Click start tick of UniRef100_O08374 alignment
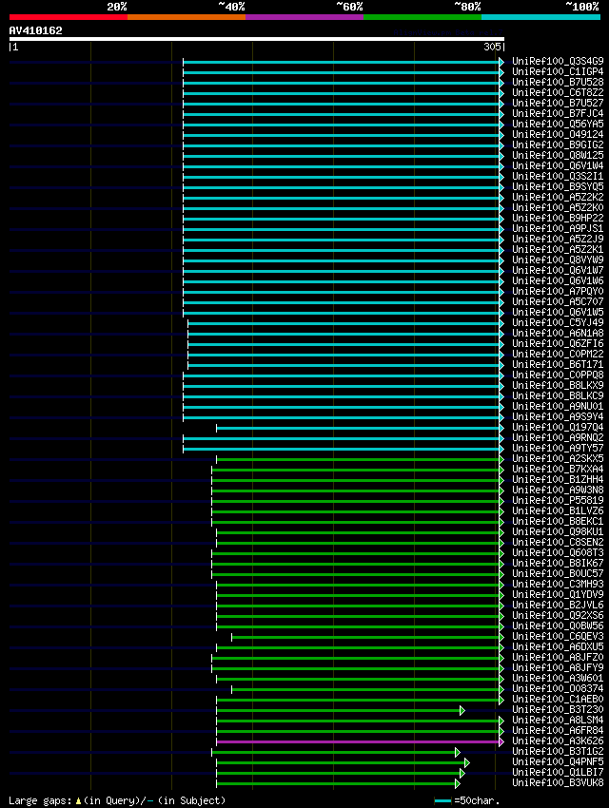This screenshot has height=808, width=609. click(x=231, y=689)
